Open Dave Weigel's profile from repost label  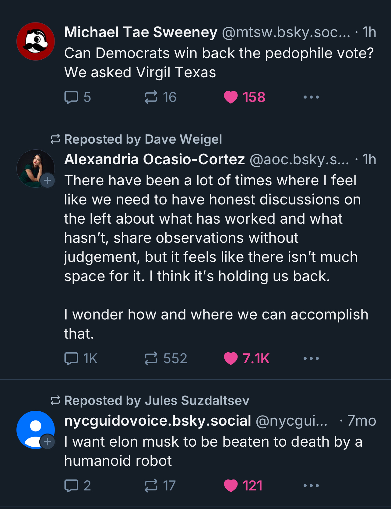click(x=183, y=139)
